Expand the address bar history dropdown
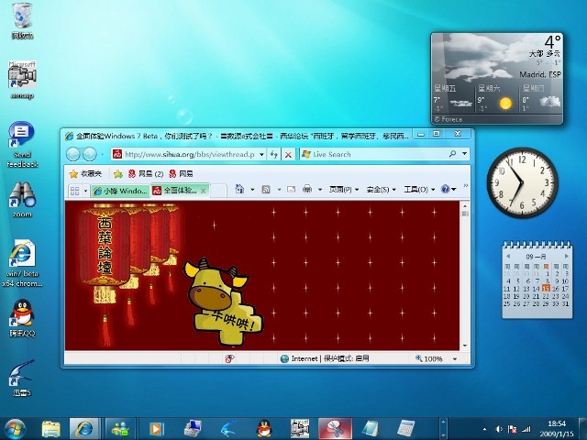The image size is (587, 440). pos(261,154)
